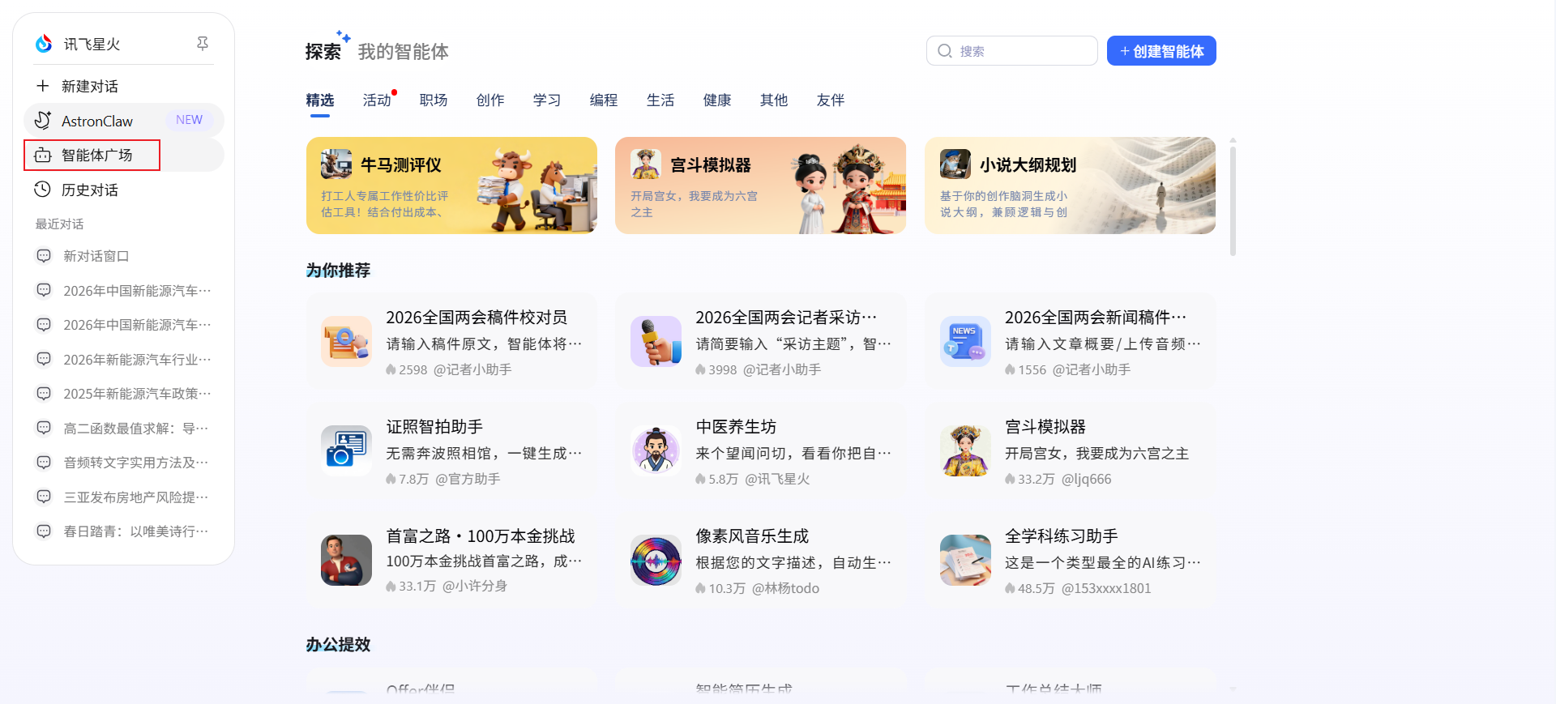Open the 牛马测评仪 banner card

pos(451,186)
